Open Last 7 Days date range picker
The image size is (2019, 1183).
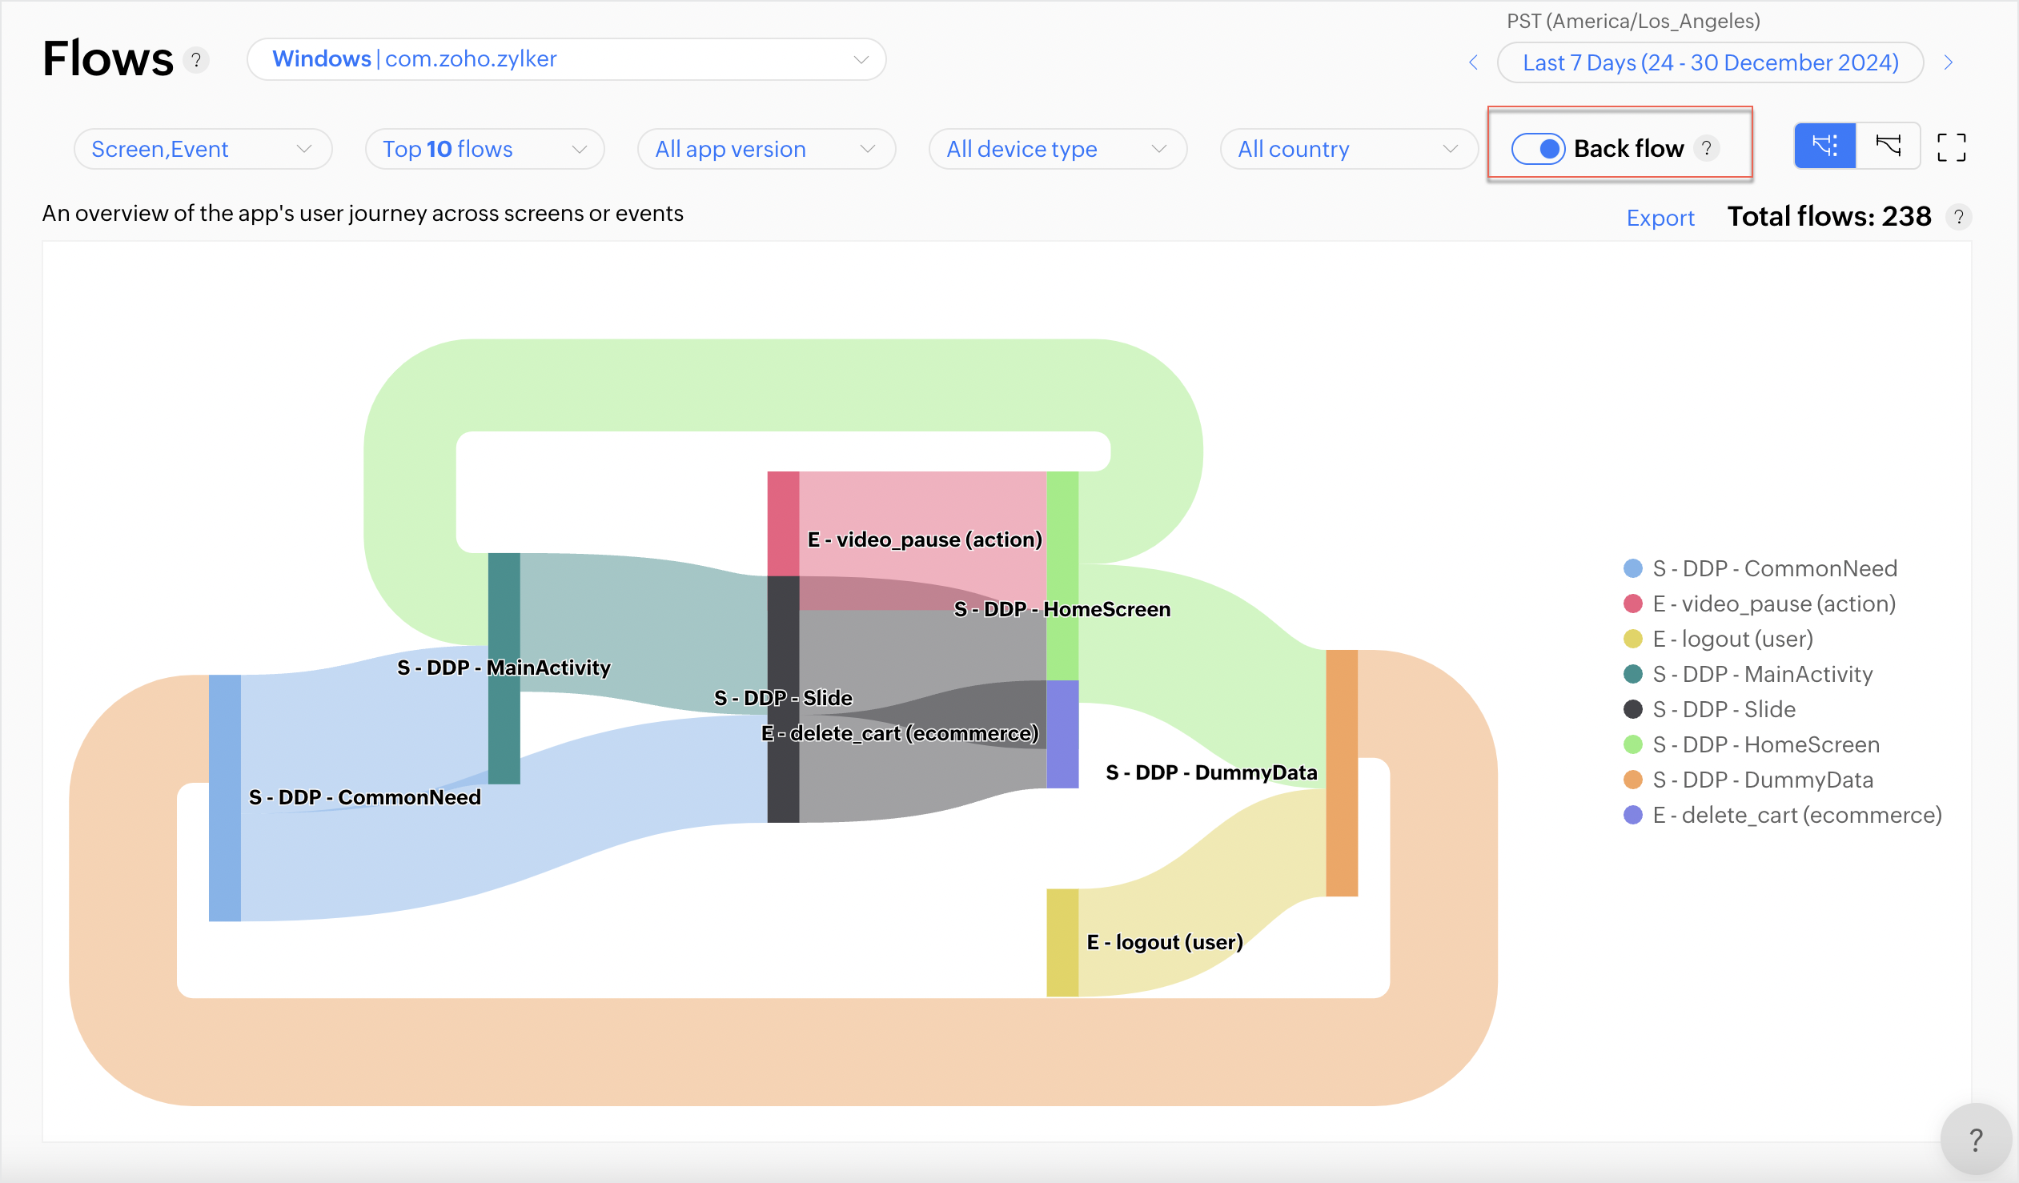pyautogui.click(x=1710, y=62)
